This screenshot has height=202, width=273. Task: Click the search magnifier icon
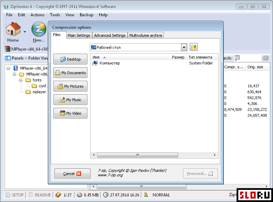[237, 58]
